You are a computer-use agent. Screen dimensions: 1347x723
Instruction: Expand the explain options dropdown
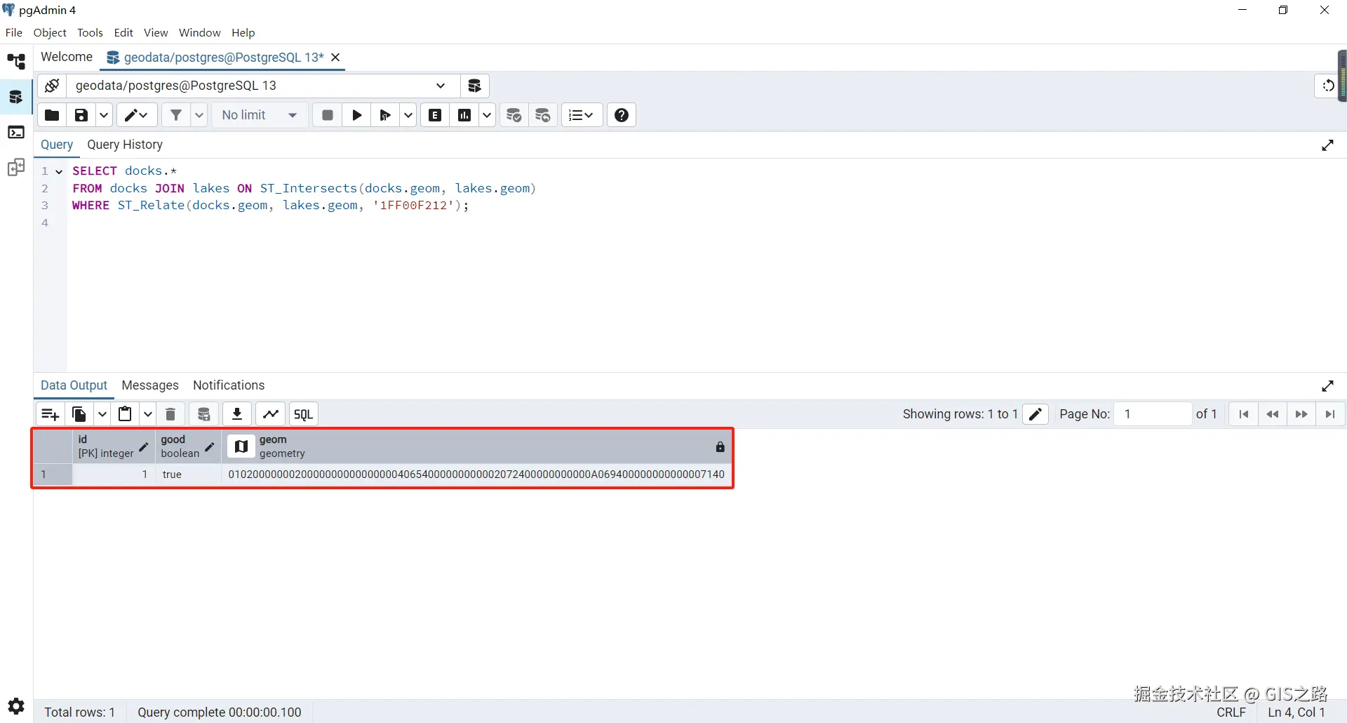click(487, 115)
